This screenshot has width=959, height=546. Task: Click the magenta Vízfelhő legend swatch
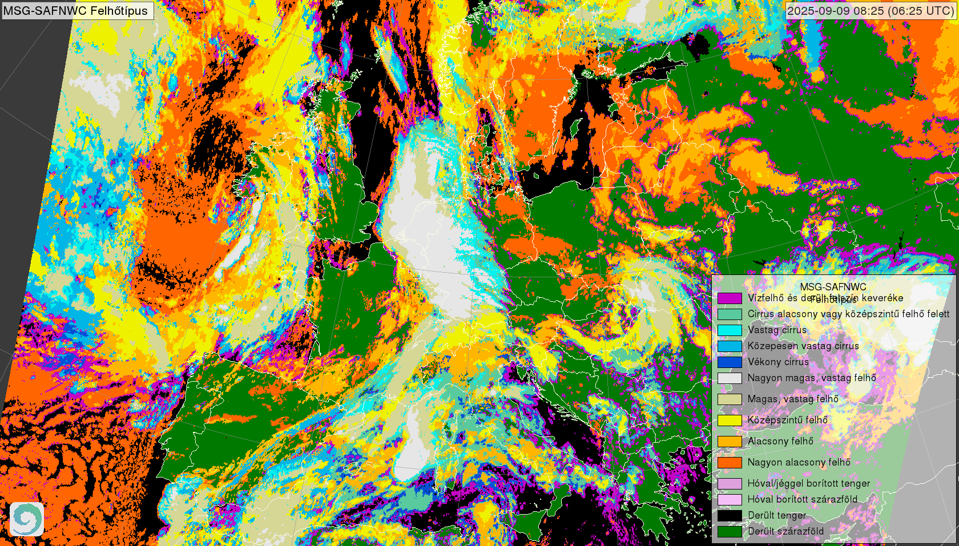point(730,298)
